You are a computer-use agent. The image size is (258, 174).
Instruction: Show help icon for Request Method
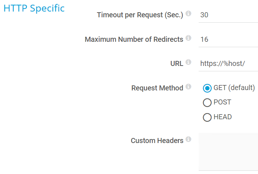point(188,86)
